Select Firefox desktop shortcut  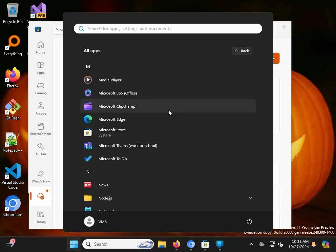coord(13,77)
